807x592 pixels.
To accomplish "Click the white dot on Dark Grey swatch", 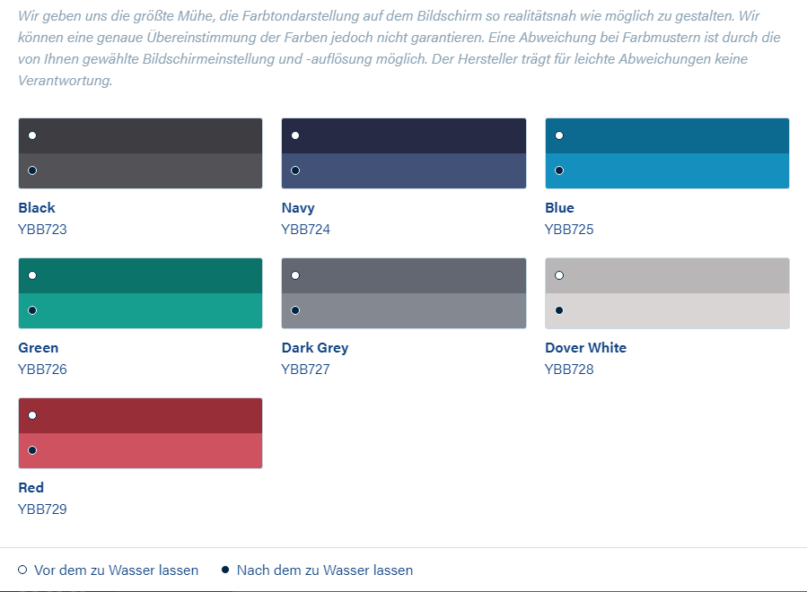I will click(x=295, y=275).
